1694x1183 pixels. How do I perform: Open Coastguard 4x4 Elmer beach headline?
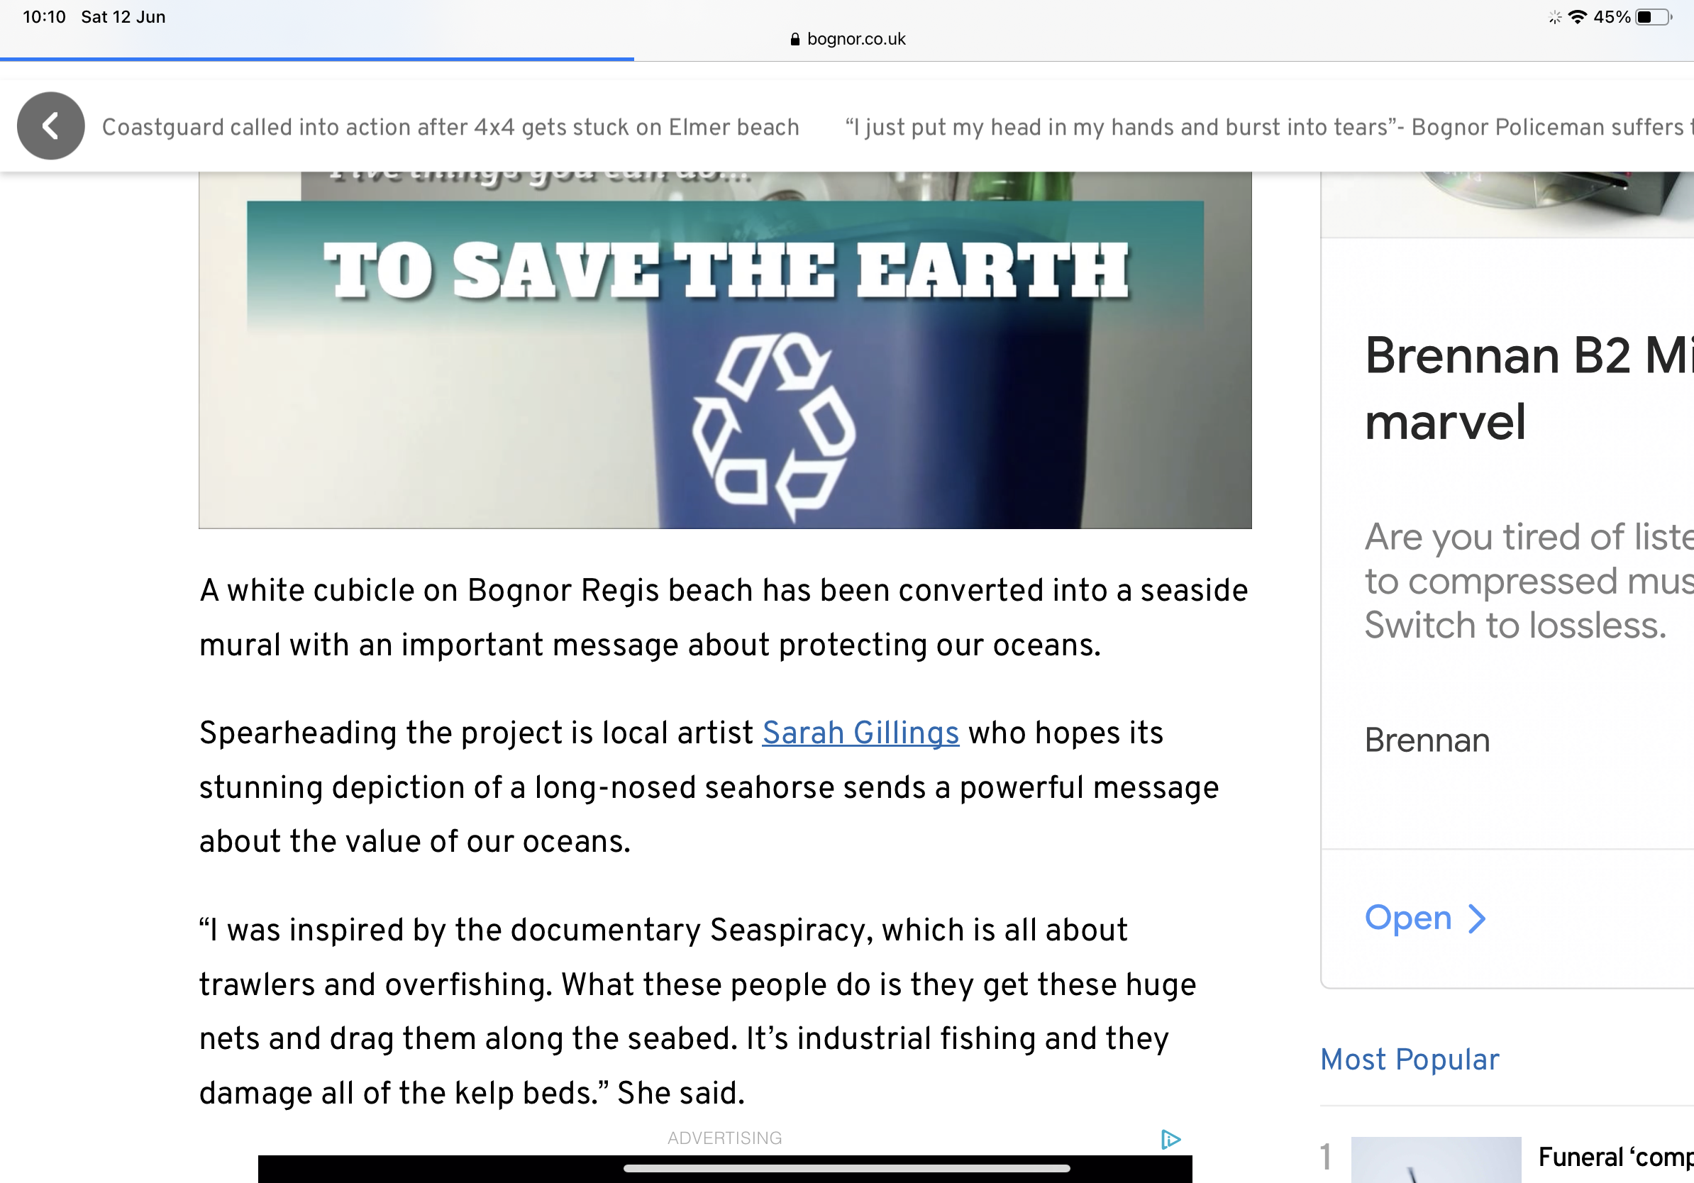point(450,127)
